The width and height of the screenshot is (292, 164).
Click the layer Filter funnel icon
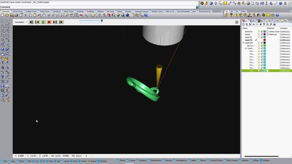264,24
